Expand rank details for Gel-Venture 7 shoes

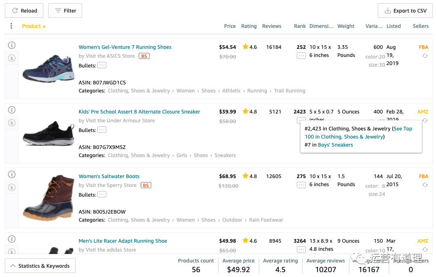tap(301, 56)
